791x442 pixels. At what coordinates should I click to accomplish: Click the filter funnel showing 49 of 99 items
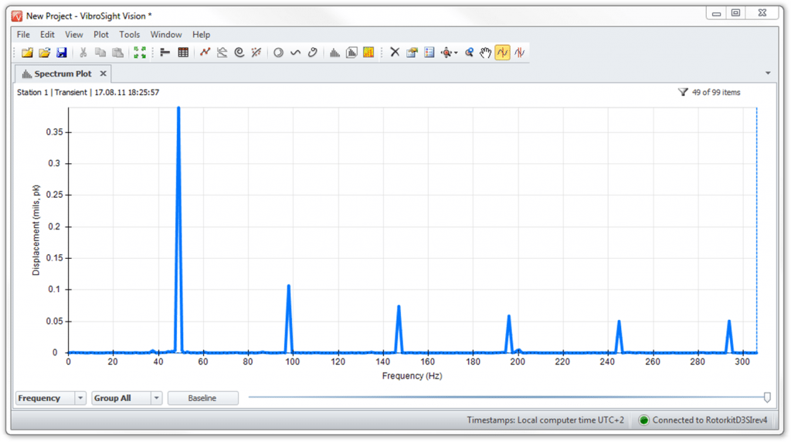point(682,93)
